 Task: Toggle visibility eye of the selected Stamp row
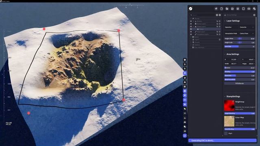point(191,29)
